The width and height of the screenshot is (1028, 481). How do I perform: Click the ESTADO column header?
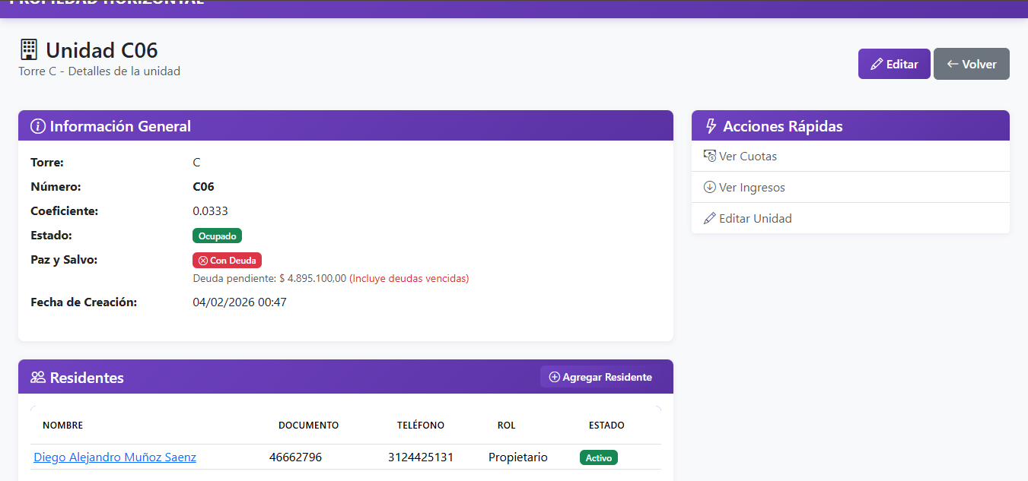(x=606, y=426)
